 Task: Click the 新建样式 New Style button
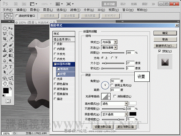(x=165, y=46)
